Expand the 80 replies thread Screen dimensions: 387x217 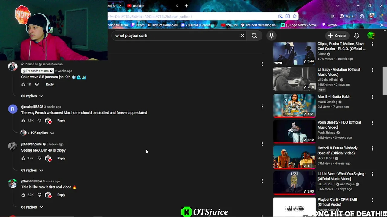point(32,96)
